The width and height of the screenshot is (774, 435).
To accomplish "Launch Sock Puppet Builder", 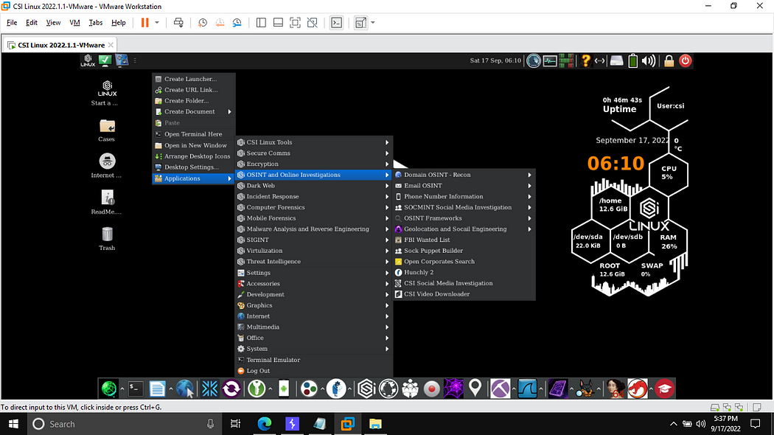I will [x=464, y=251].
